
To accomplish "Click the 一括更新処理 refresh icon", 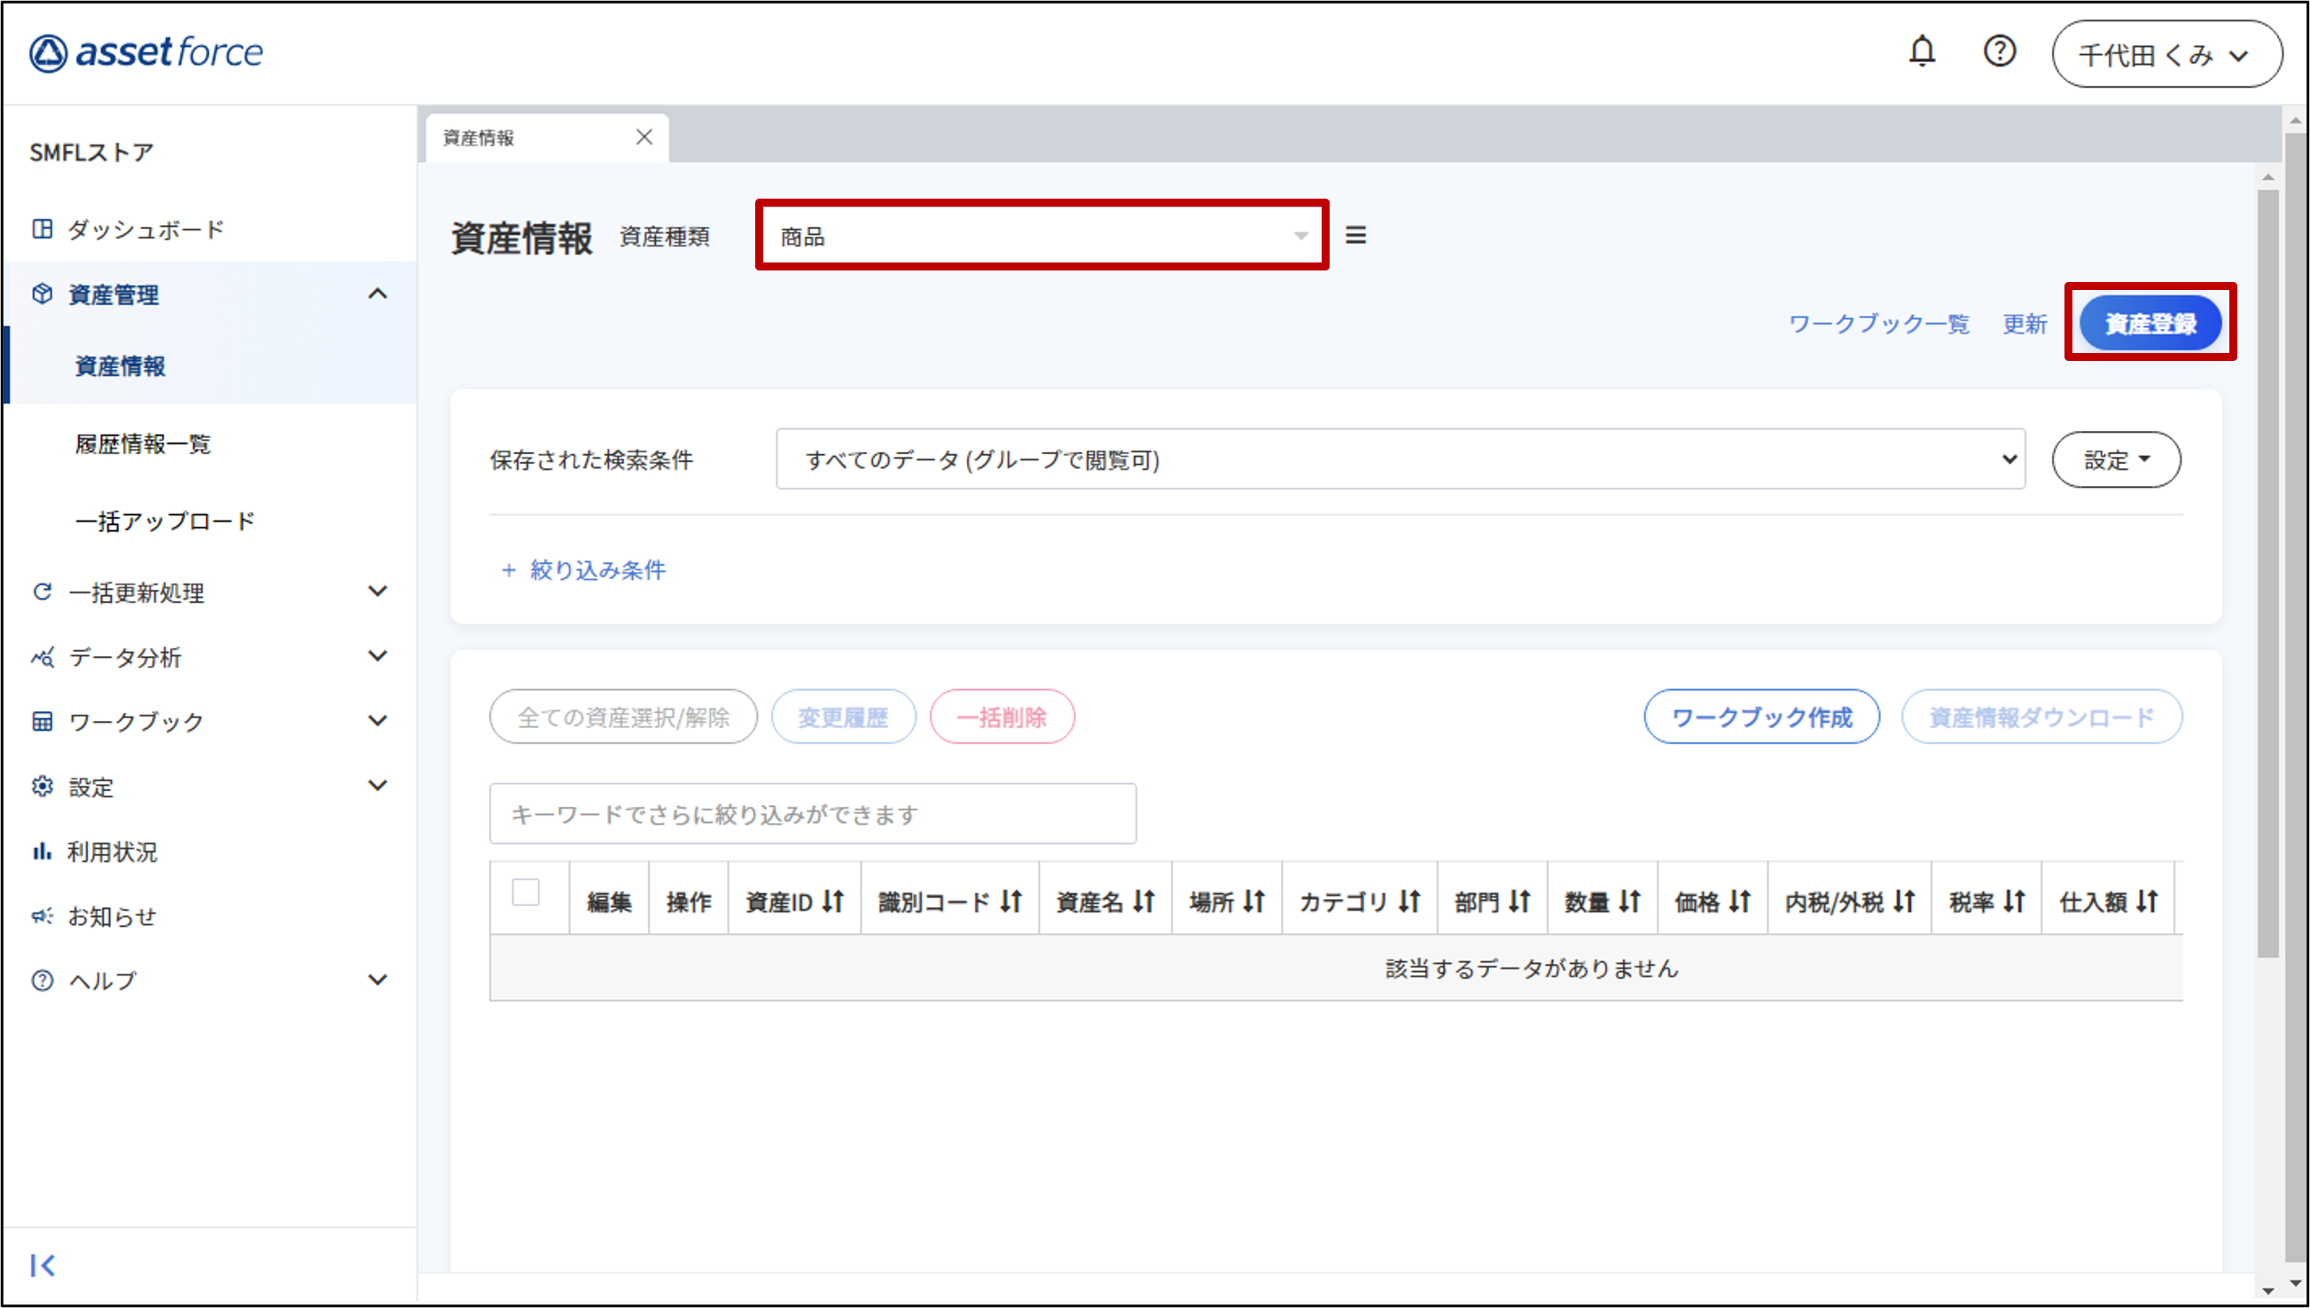I will click(x=43, y=591).
